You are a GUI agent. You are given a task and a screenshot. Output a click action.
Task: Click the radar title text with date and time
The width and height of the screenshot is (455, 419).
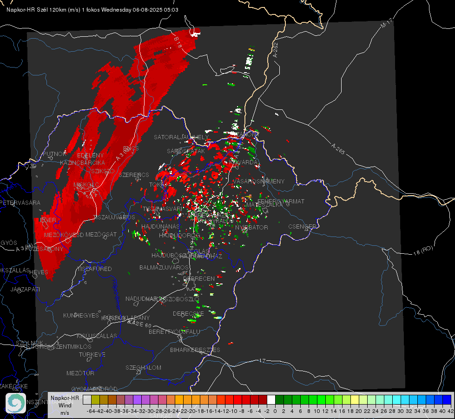coord(92,10)
